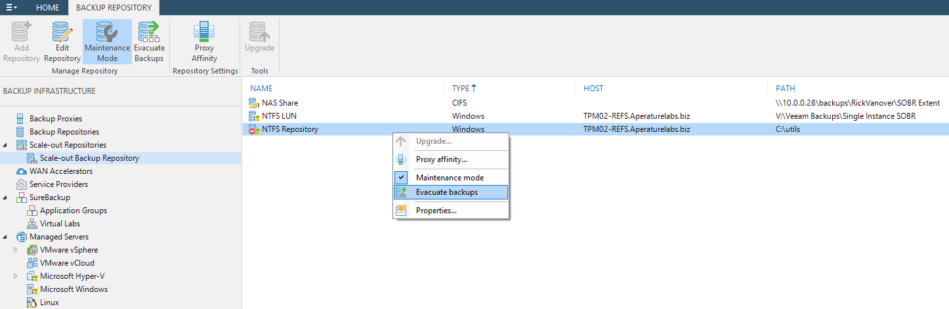Click the NTFS LUN repository icon
This screenshot has width=949, height=309.
coord(254,116)
